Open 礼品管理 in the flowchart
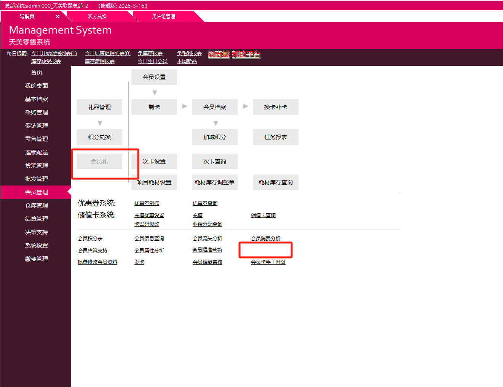The image size is (503, 387). point(99,107)
